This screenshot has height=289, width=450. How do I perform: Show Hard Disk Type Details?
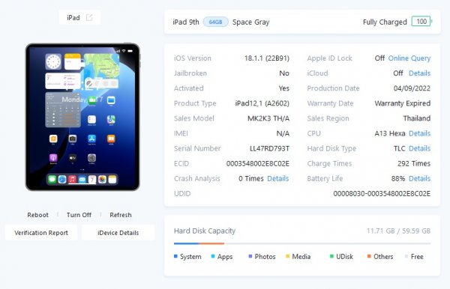[419, 148]
